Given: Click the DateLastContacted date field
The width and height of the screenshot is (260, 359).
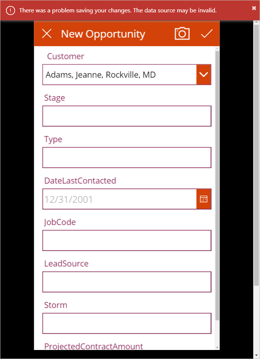Looking at the screenshot, I should pyautogui.click(x=119, y=199).
